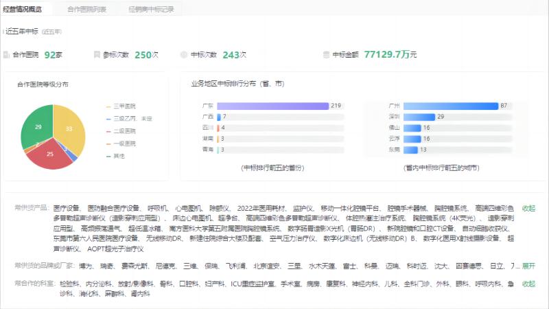The width and height of the screenshot is (549, 309).
Task: Click the (省内中标排行前五的城市) caption
Action: [x=441, y=168]
